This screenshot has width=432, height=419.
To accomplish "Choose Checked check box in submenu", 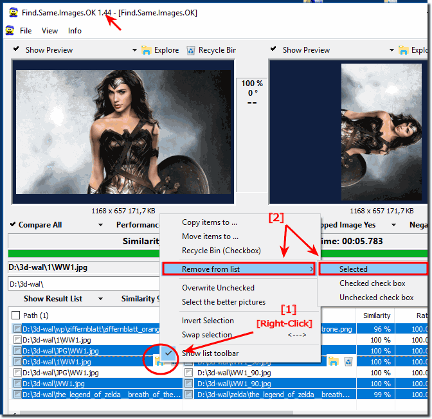I will (372, 283).
